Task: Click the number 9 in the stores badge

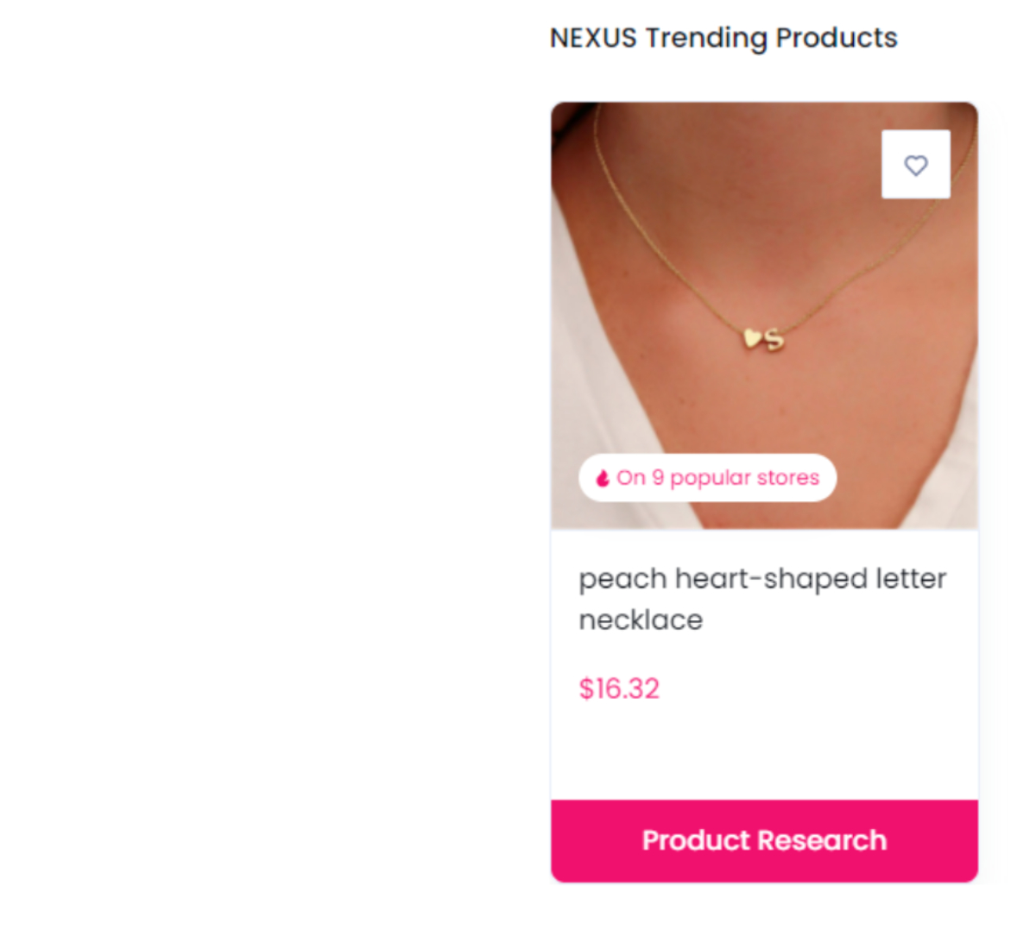Action: [658, 477]
